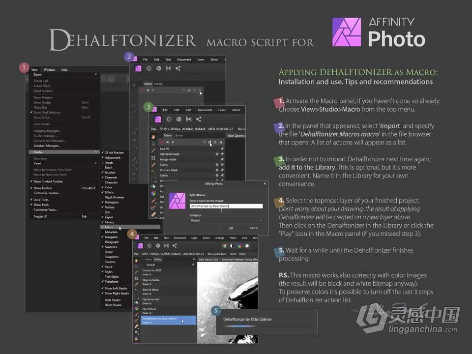Open the Category dropdown in Add Macro dialog
The image size is (472, 354).
pyautogui.click(x=226, y=220)
